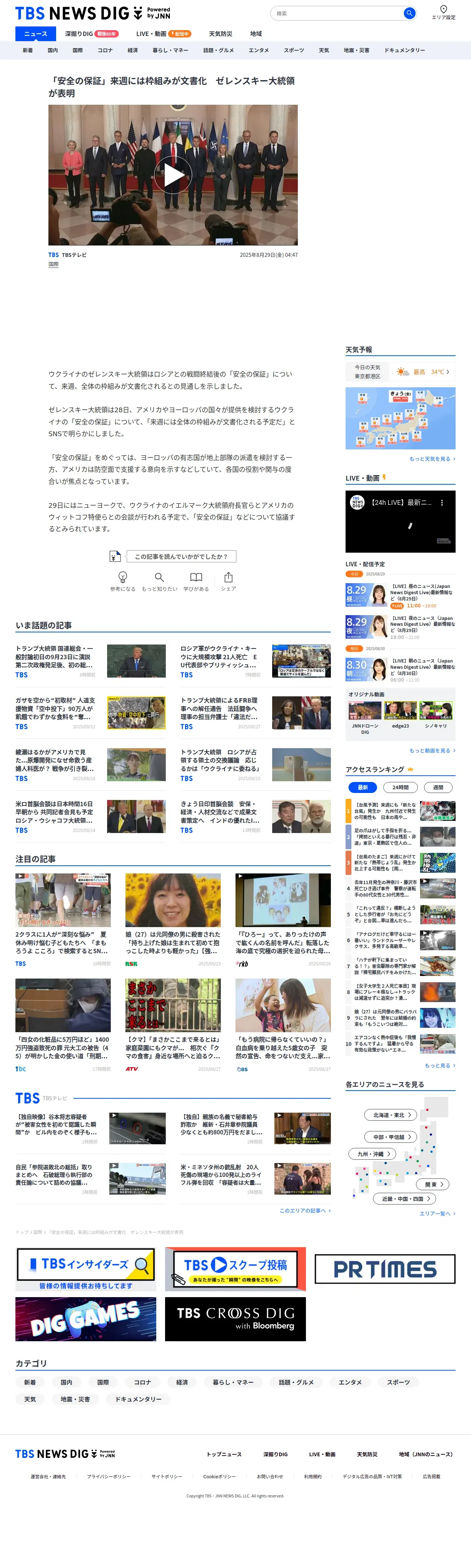Viewport: 471px width, 1547px height.
Task: Click the 話題・グルメ chip in the カテゴリ section
Action: coord(296,1382)
